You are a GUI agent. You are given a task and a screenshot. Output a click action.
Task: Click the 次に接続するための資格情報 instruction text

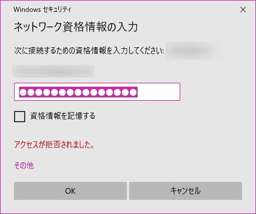pos(89,51)
